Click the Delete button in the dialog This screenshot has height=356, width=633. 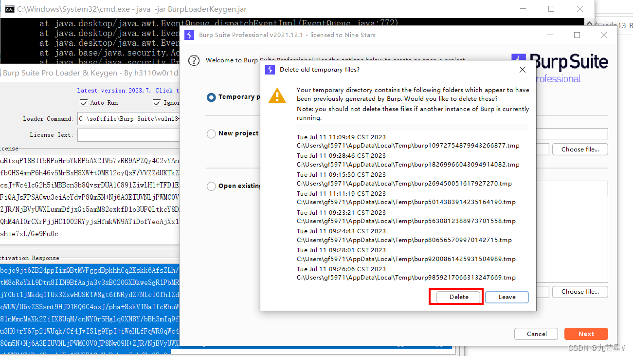pyautogui.click(x=459, y=297)
